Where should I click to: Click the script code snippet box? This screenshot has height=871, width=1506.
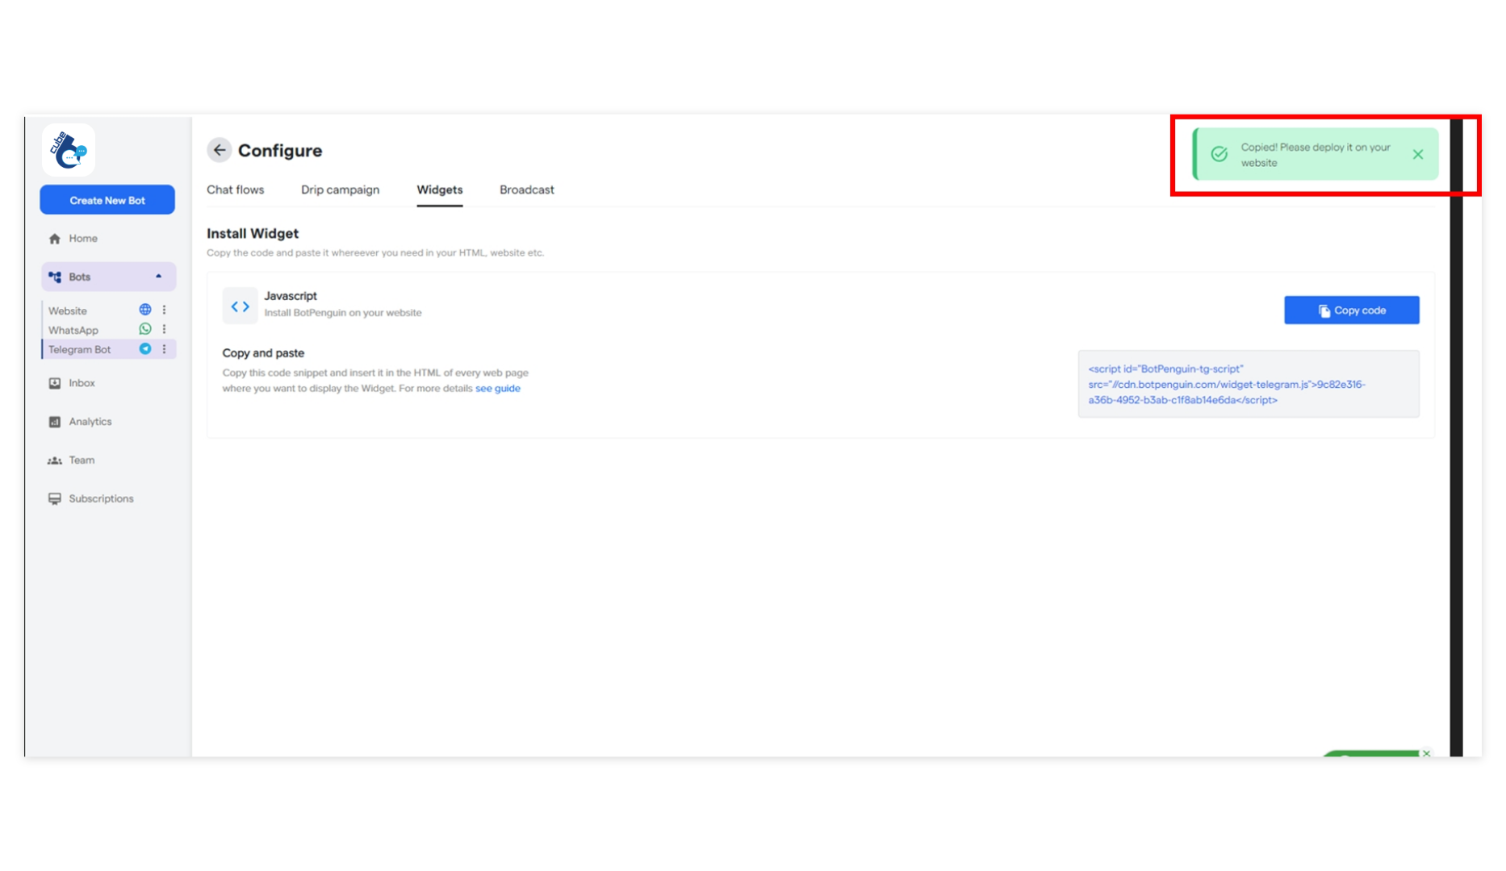[x=1249, y=384]
